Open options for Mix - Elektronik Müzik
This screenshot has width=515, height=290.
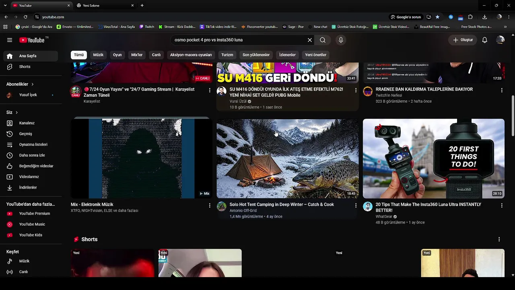tap(210, 205)
